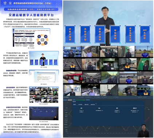Screen dimensions: 154x138
Task: Open thumbnail of man in orange vest on tracks
Action: [72, 64]
